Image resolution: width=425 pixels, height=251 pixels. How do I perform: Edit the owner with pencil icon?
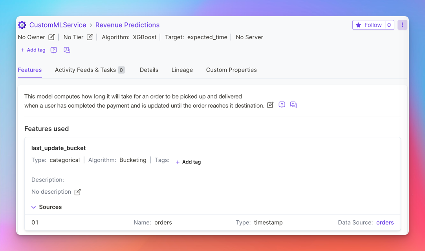(51, 37)
